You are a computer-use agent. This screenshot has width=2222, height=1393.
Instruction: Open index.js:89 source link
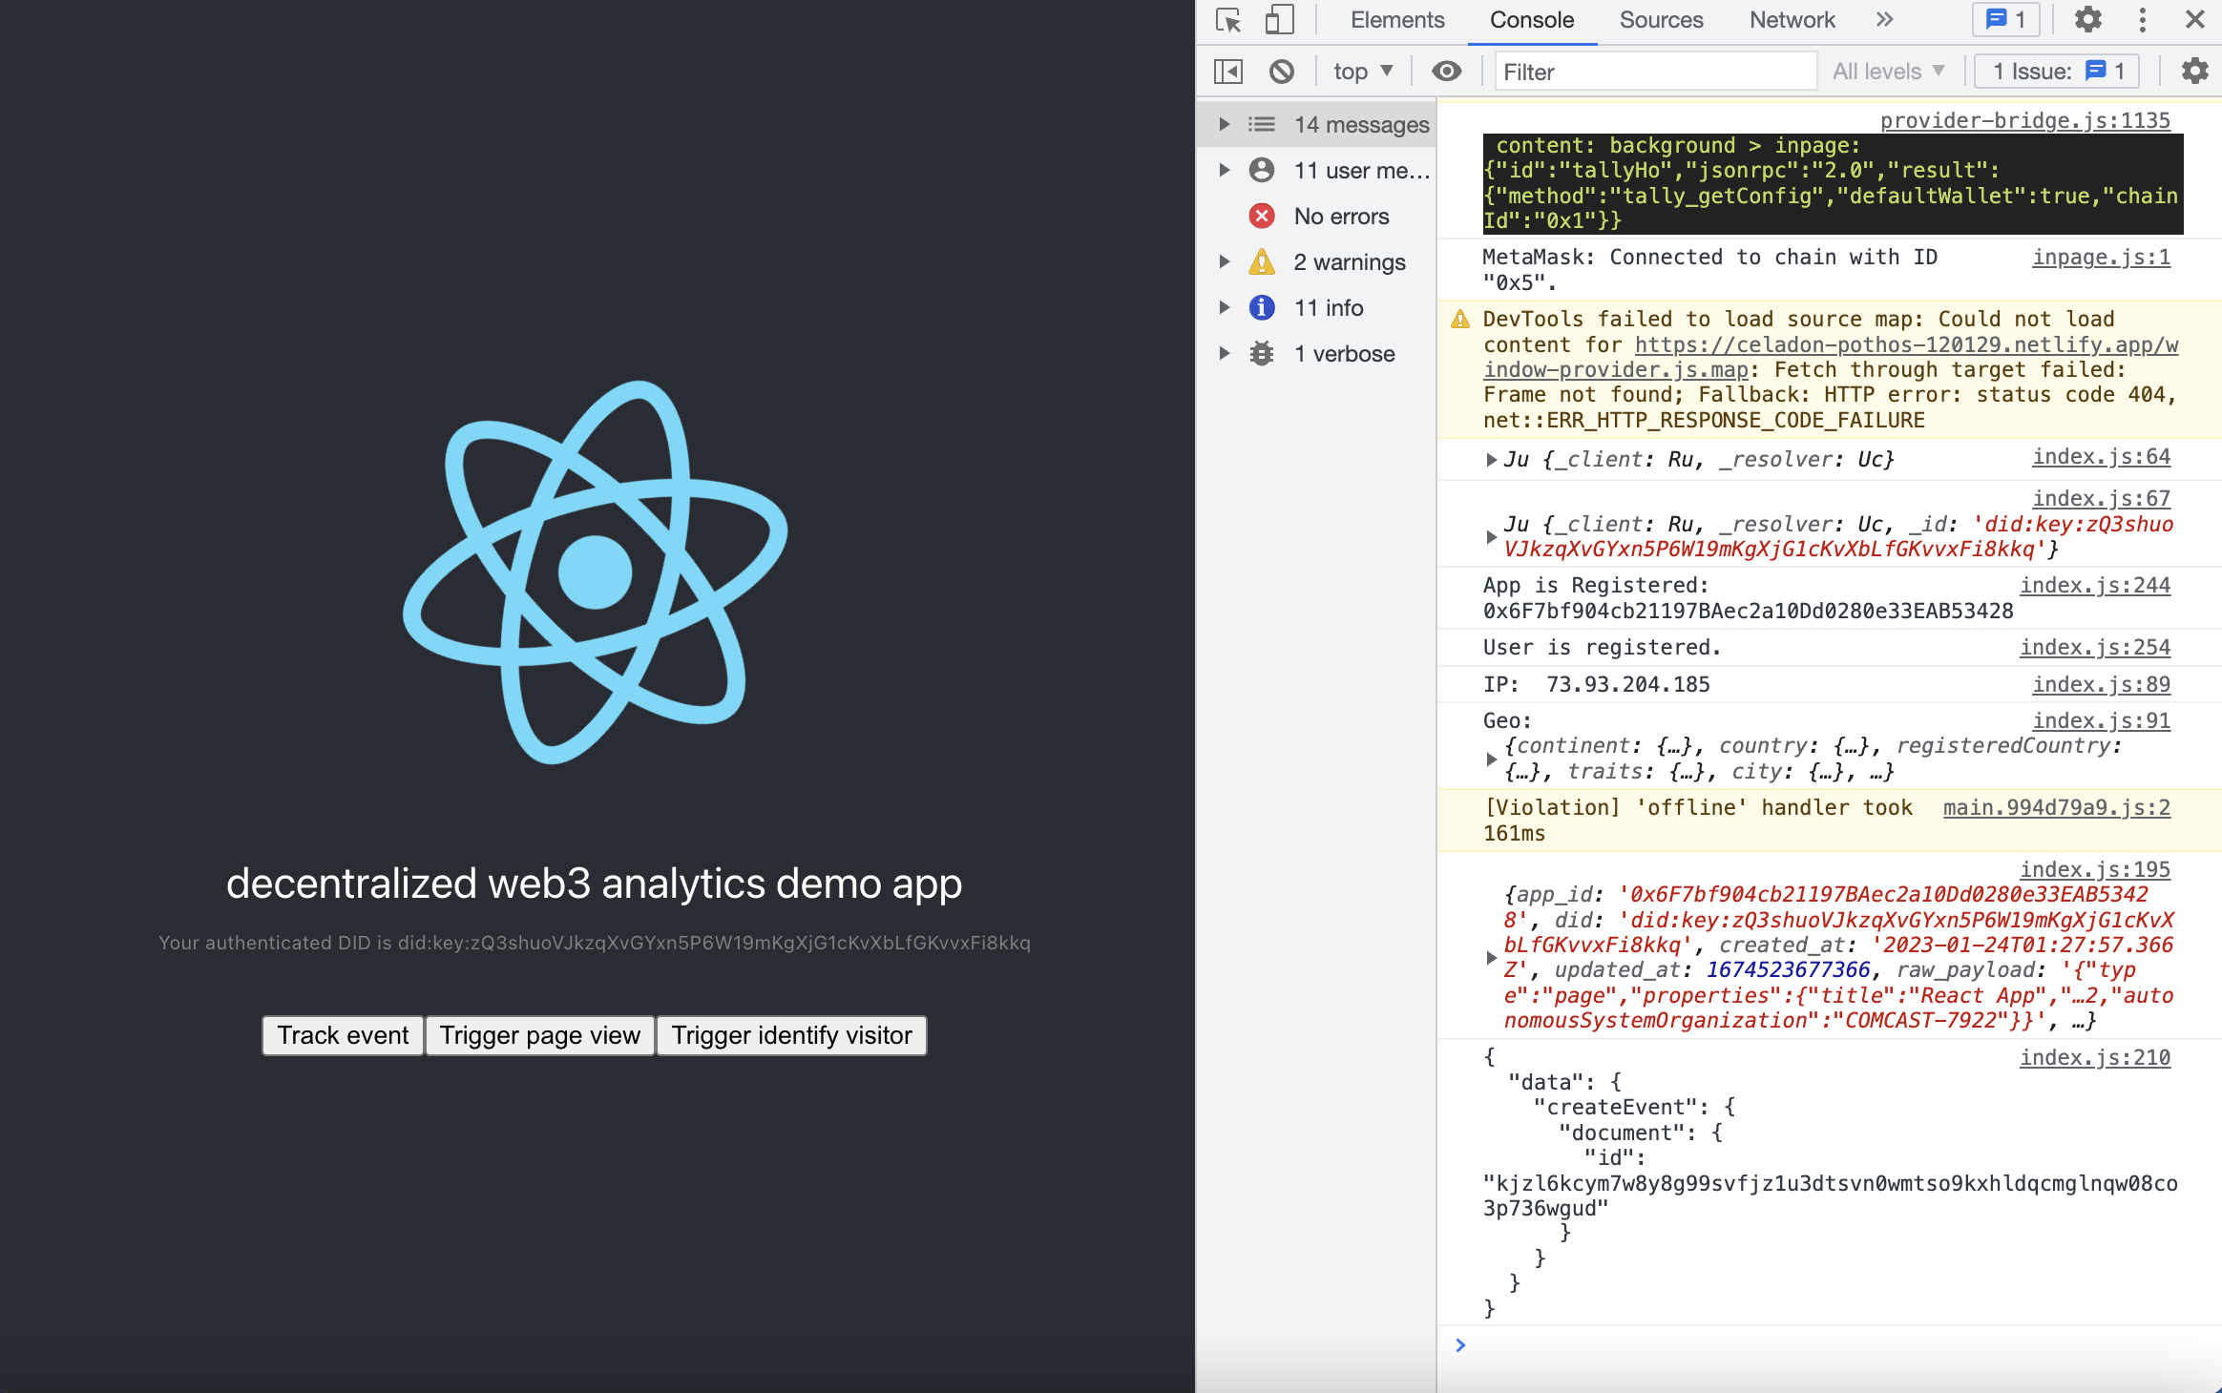[x=2102, y=685]
